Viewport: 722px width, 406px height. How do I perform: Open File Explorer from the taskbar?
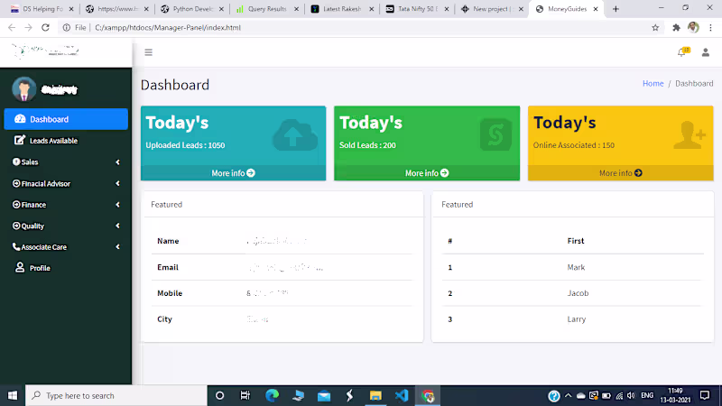coord(375,395)
